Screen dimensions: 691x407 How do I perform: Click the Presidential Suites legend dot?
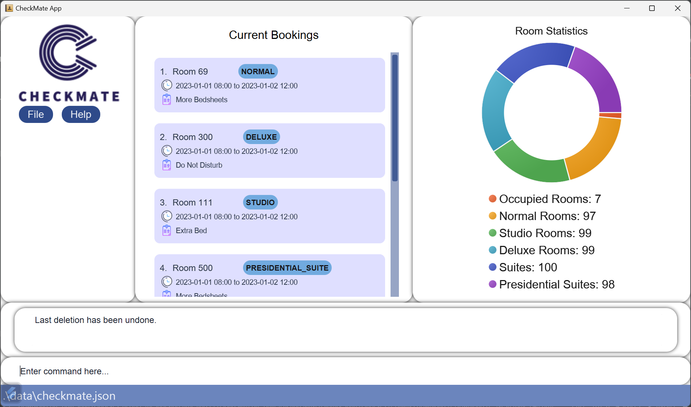click(493, 284)
